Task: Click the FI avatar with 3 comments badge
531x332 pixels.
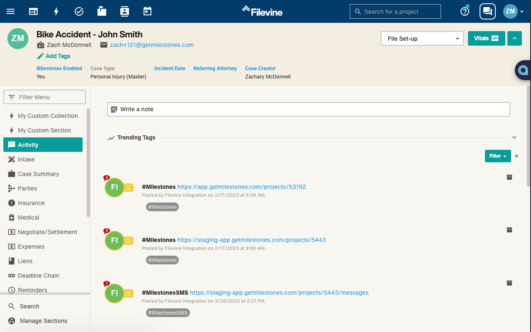Action: tap(114, 187)
